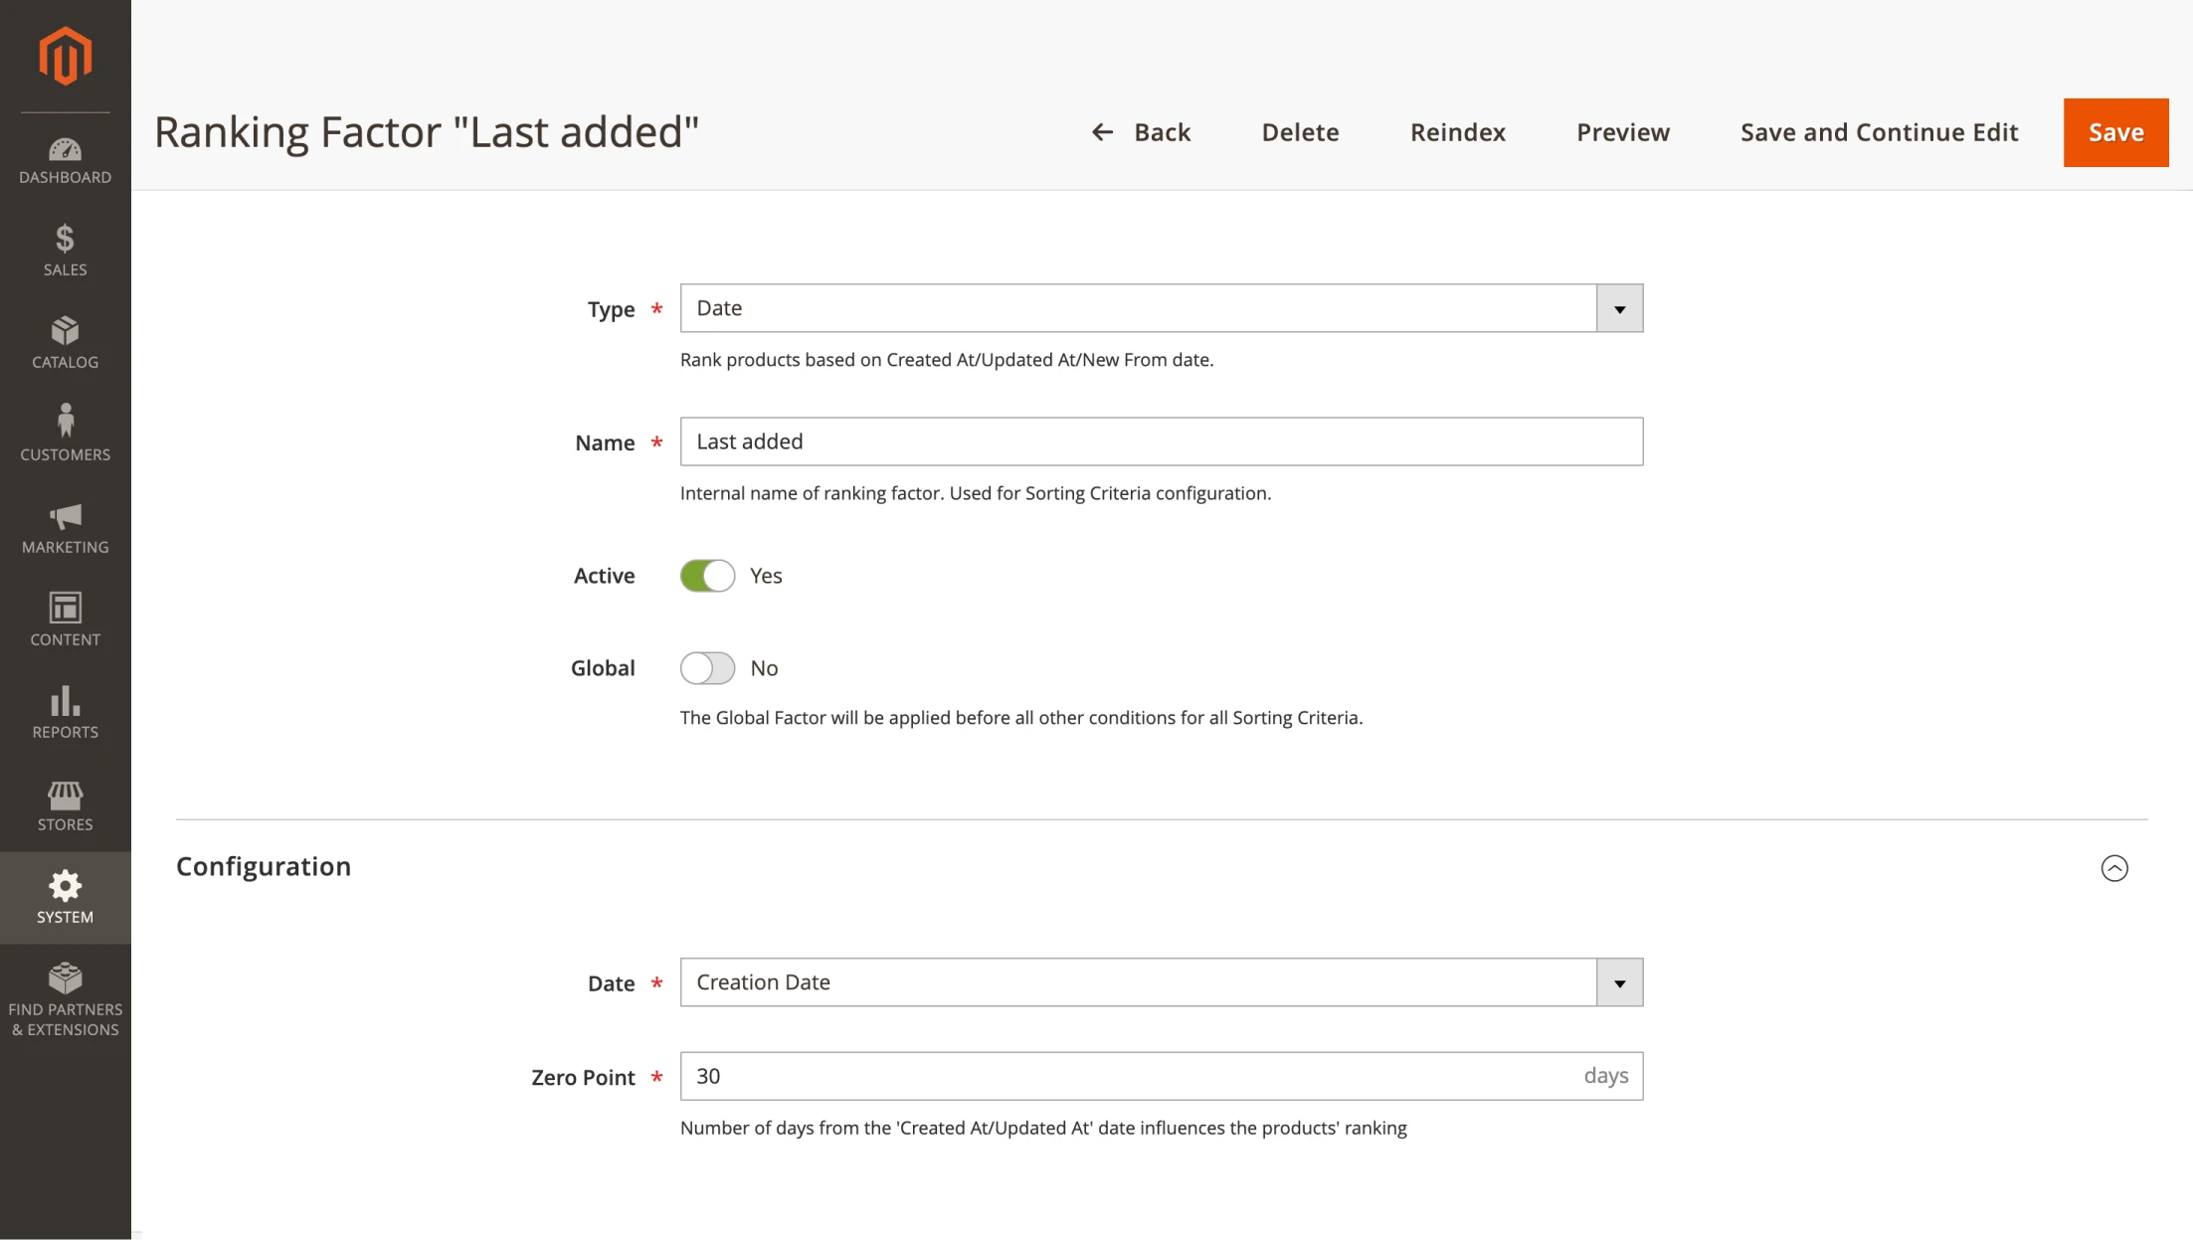
Task: Open the Type dropdown showing Date
Action: (x=1161, y=308)
